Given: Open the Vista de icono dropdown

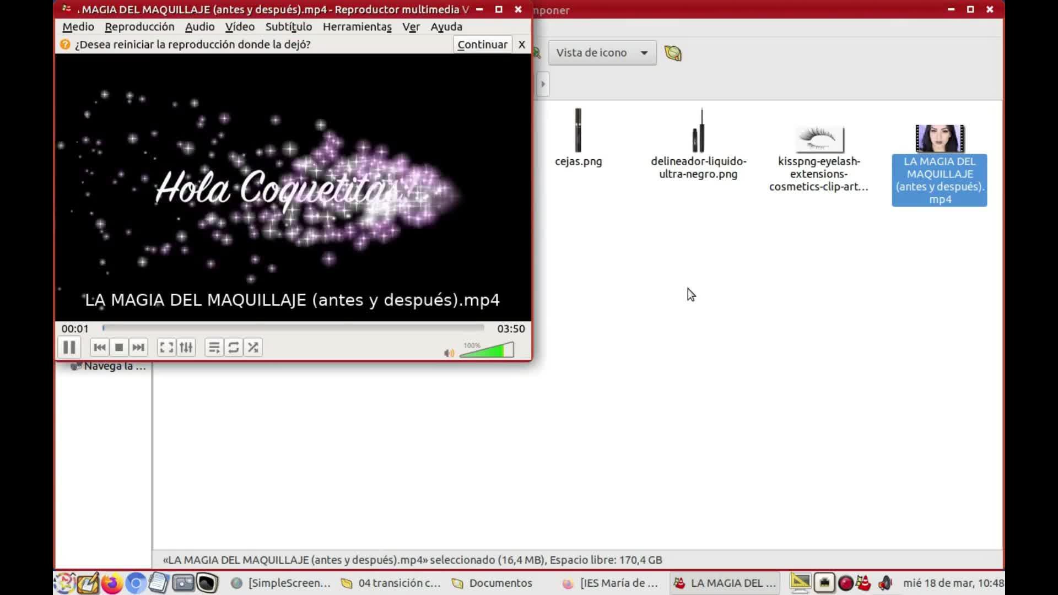Looking at the screenshot, I should [x=602, y=53].
